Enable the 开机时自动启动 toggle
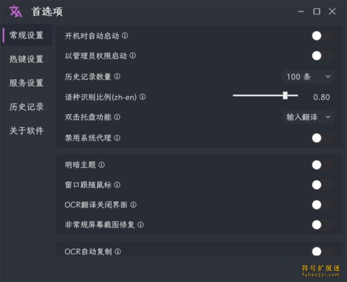The image size is (347, 282). click(322, 36)
